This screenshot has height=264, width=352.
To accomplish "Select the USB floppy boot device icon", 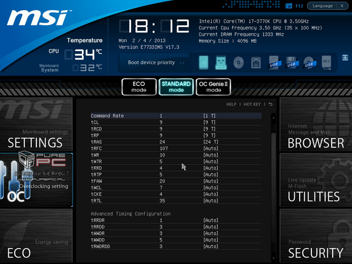I will point(291,62).
